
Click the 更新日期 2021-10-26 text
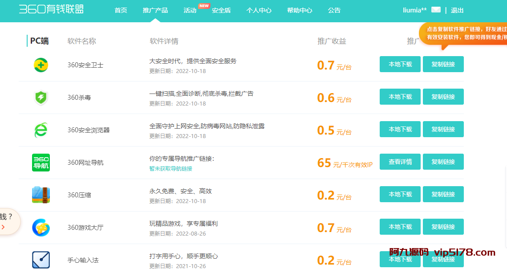[x=177, y=266]
